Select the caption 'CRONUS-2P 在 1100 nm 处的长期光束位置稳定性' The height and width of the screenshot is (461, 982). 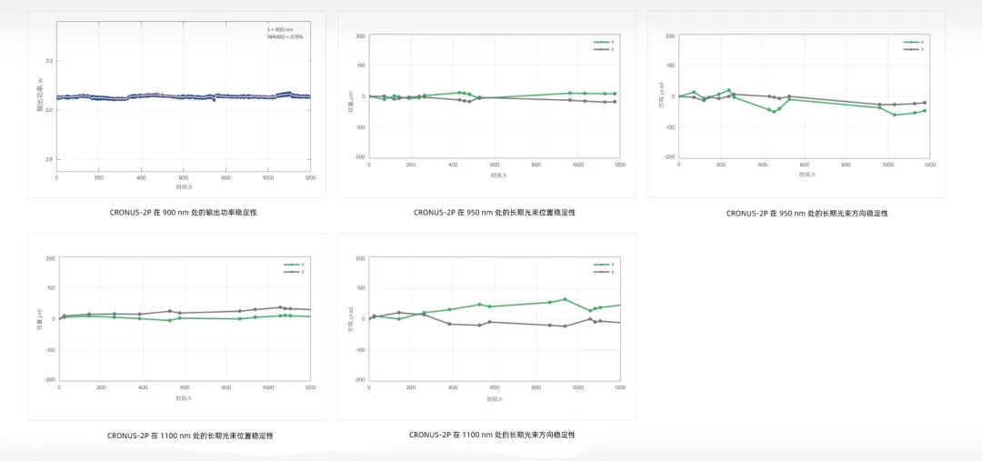coord(190,436)
